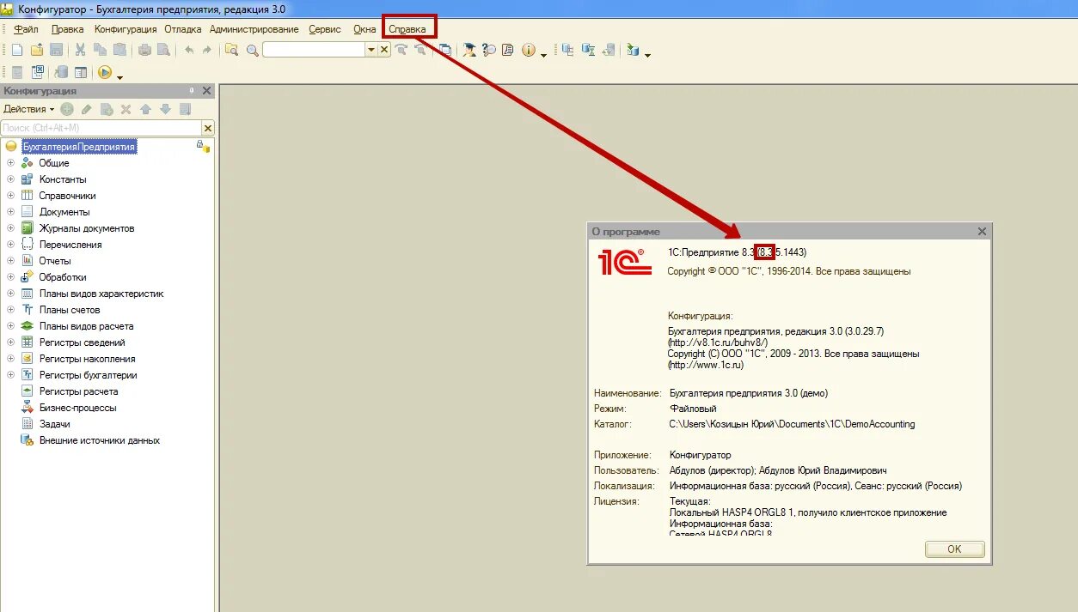Expand the Справочники tree node
The width and height of the screenshot is (1078, 612).
pyautogui.click(x=10, y=196)
